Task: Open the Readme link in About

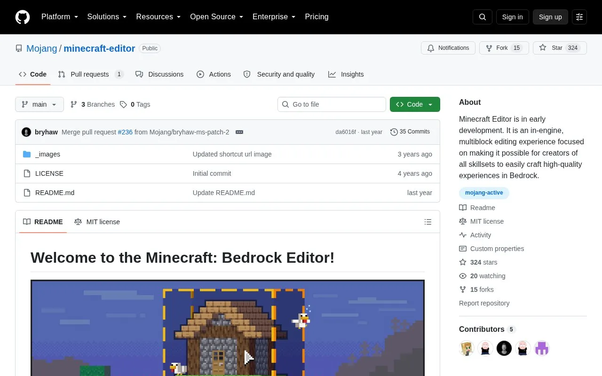Action: click(x=477, y=208)
